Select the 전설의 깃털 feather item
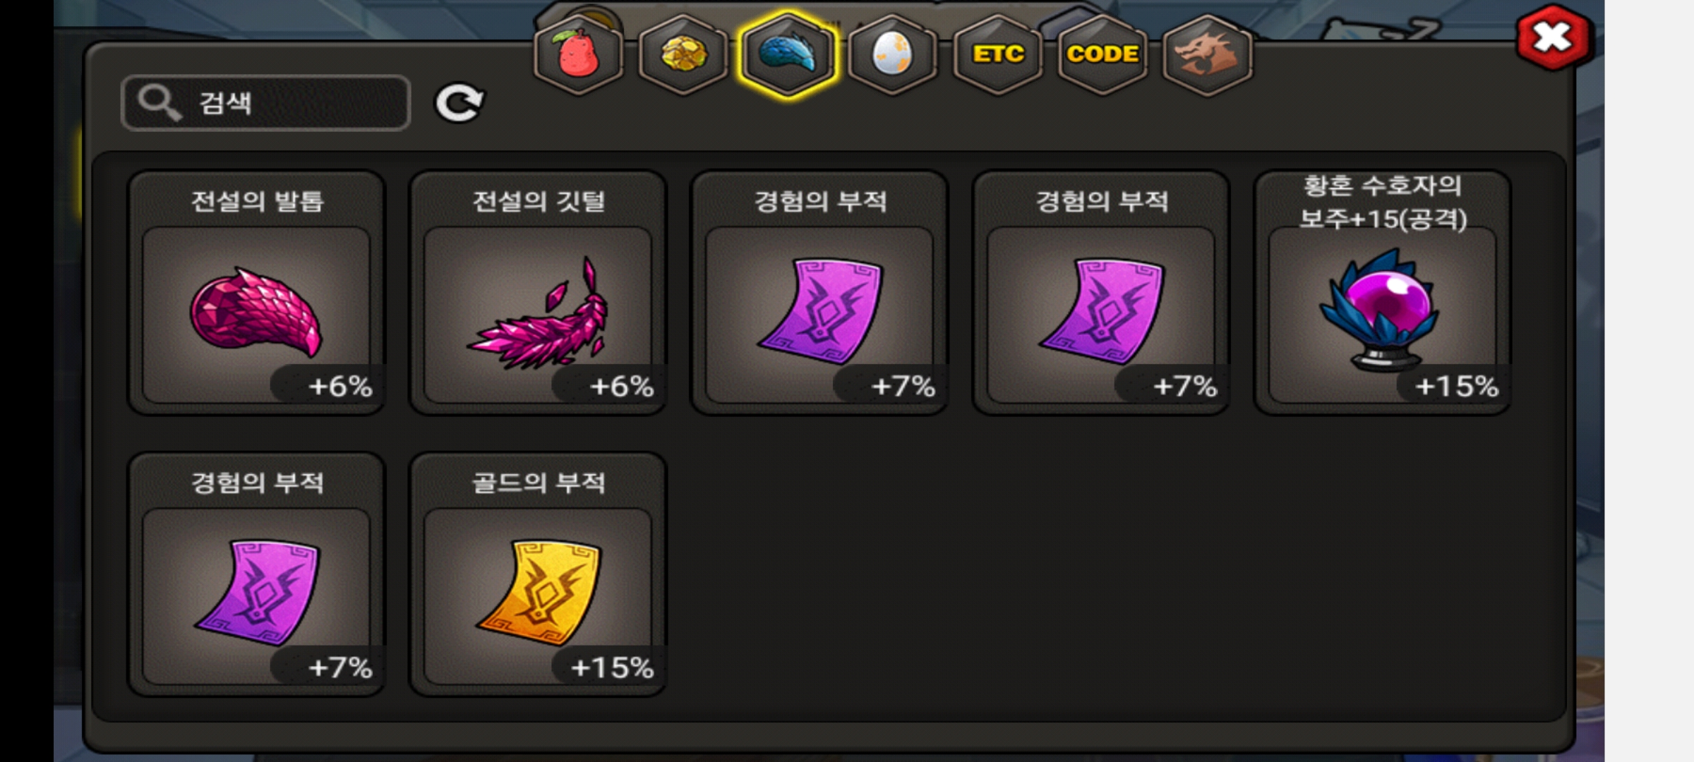The width and height of the screenshot is (1694, 762). [x=538, y=292]
